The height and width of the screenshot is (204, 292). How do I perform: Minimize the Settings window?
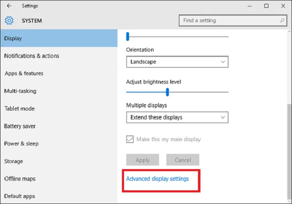250,6
